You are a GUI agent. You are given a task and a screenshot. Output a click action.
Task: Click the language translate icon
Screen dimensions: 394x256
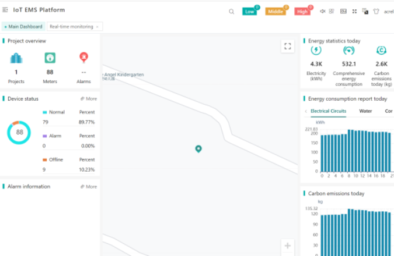365,11
